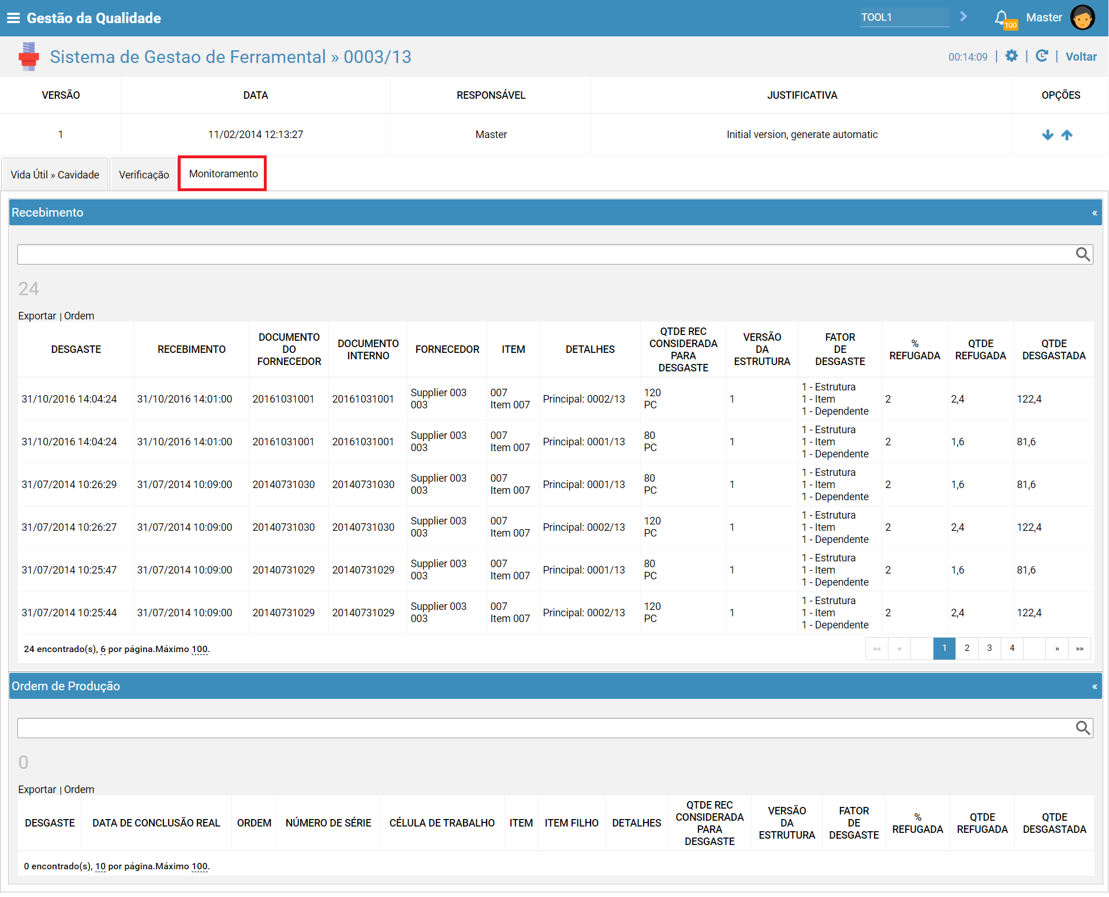
Task: Click the refresh icon beside Voltar
Action: pos(1042,56)
